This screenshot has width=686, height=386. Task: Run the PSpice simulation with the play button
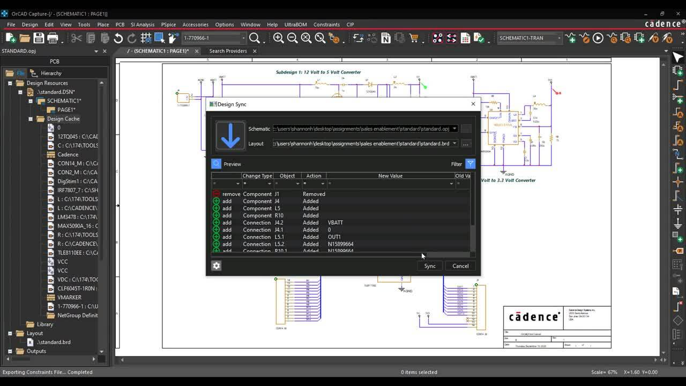pos(599,38)
